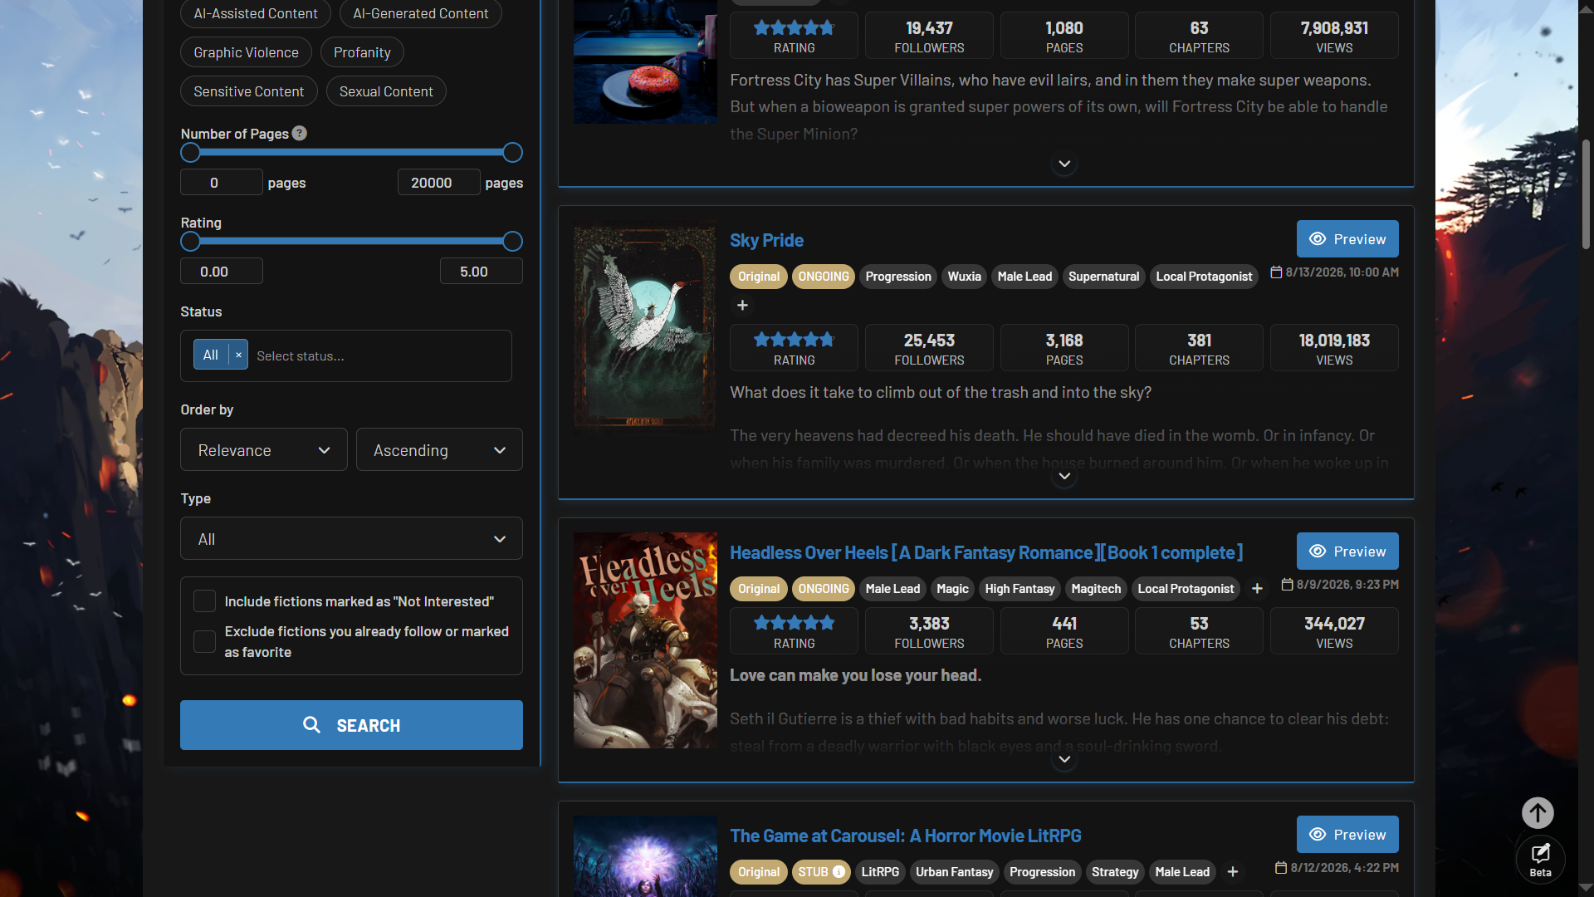
Task: Check Exclude fictions you already follow
Action: 204,641
